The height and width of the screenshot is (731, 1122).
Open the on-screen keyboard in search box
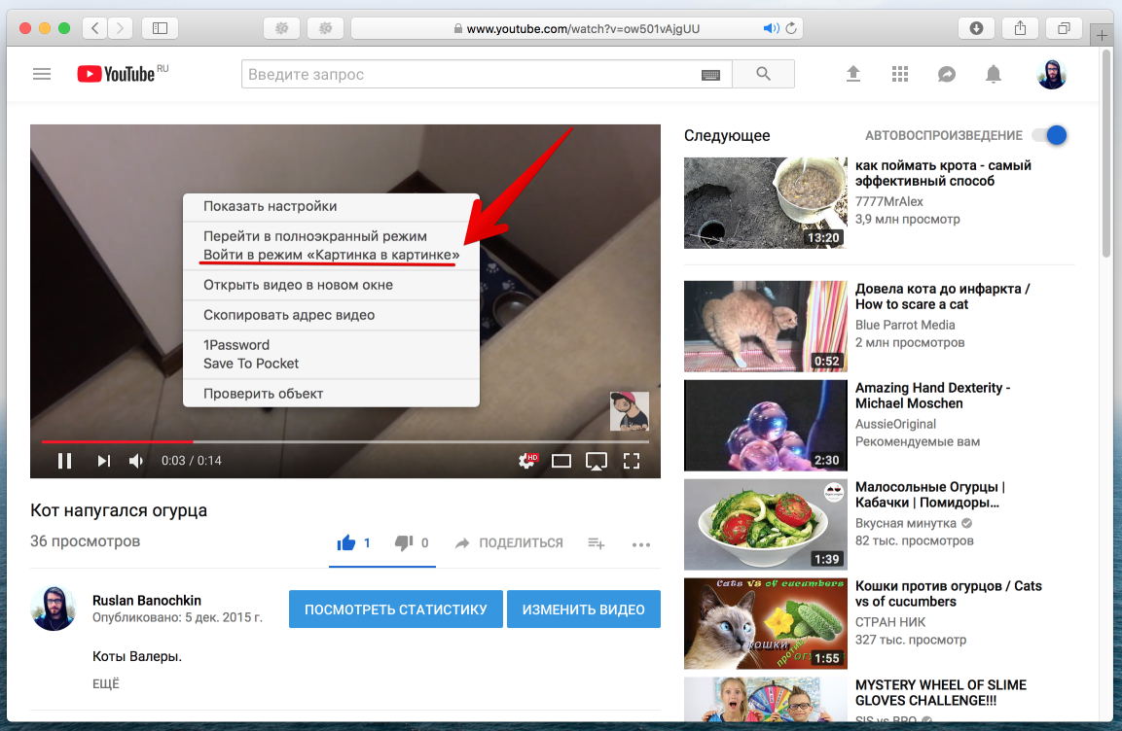click(710, 75)
